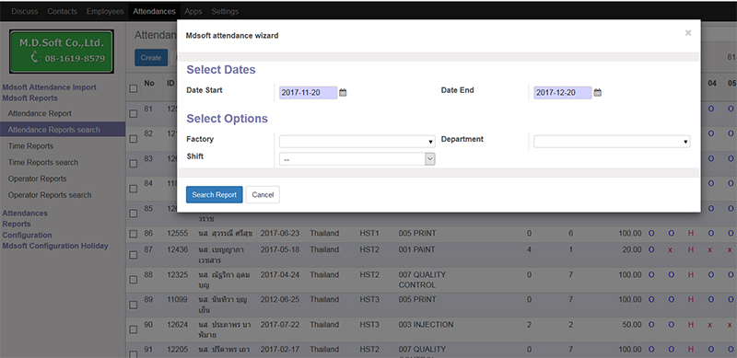Open the Apps menu
The height and width of the screenshot is (358, 737).
coord(193,11)
